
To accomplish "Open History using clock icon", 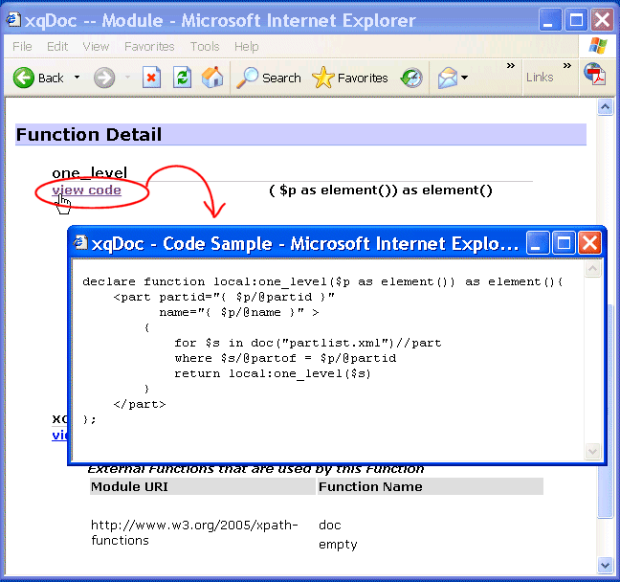I will 411,78.
